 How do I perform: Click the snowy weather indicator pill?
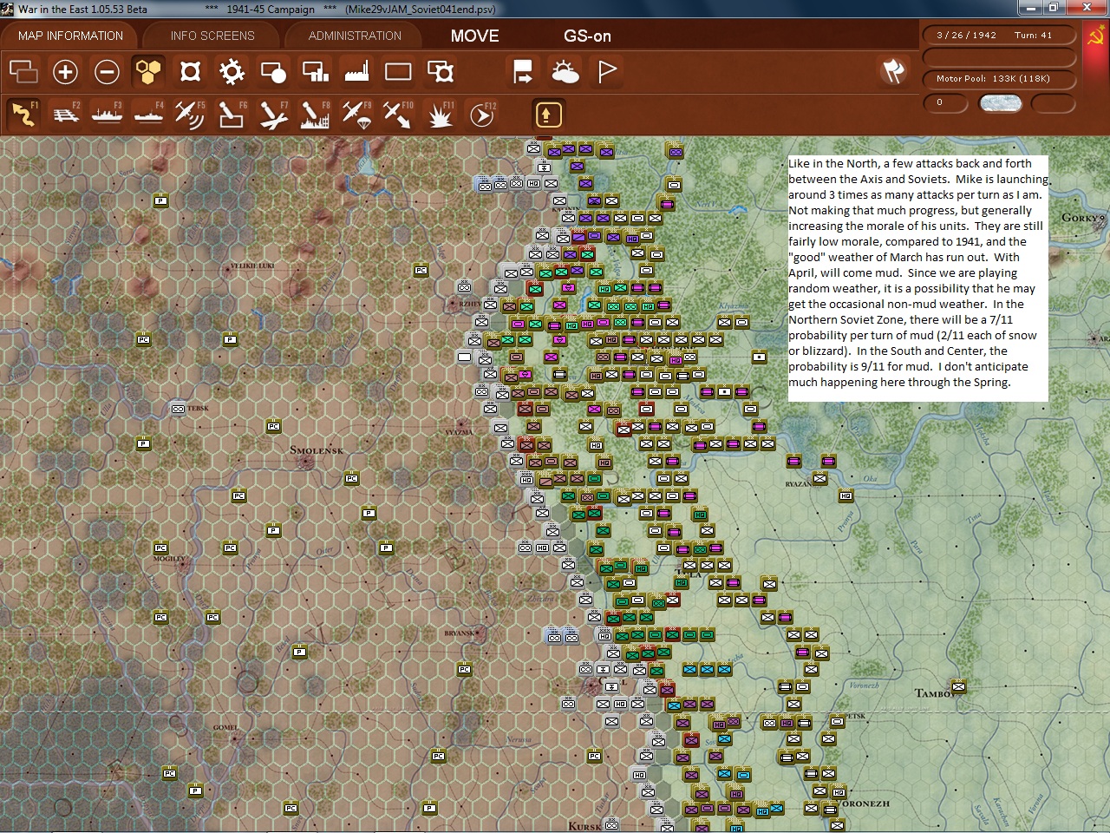1000,103
